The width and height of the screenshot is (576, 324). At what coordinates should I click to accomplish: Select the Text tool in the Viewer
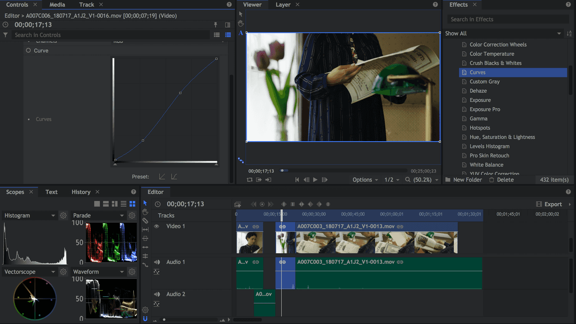(x=241, y=33)
